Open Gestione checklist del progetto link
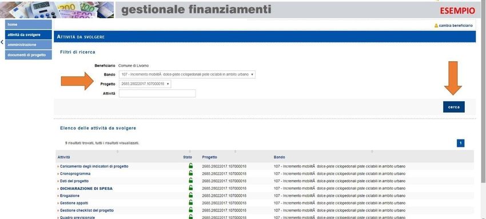This screenshot has width=486, height=219. (x=87, y=210)
